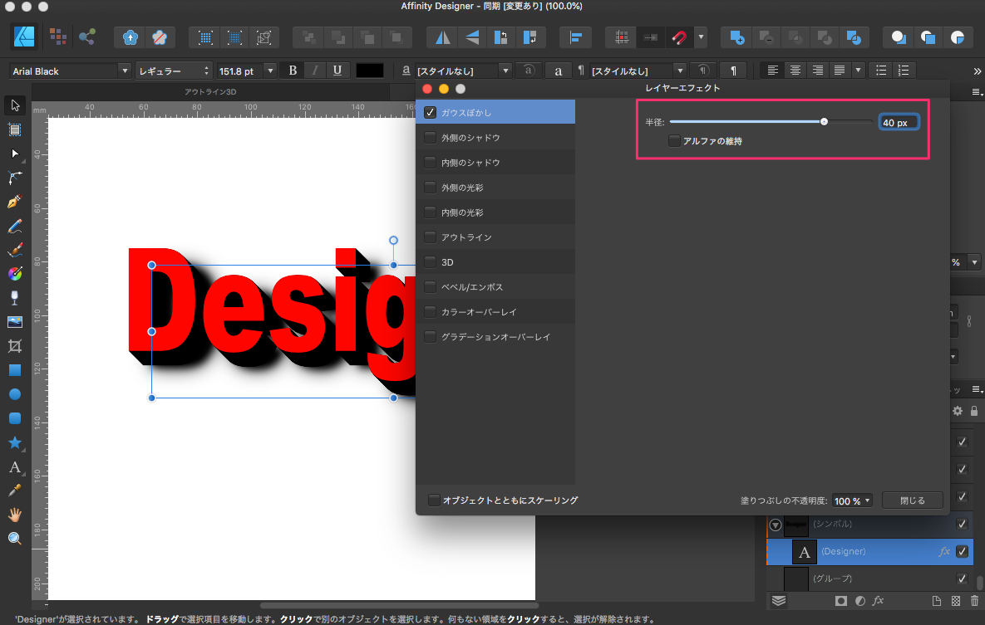The height and width of the screenshot is (625, 985).
Task: Select カラーオーバーレイ effect row
Action: [495, 312]
